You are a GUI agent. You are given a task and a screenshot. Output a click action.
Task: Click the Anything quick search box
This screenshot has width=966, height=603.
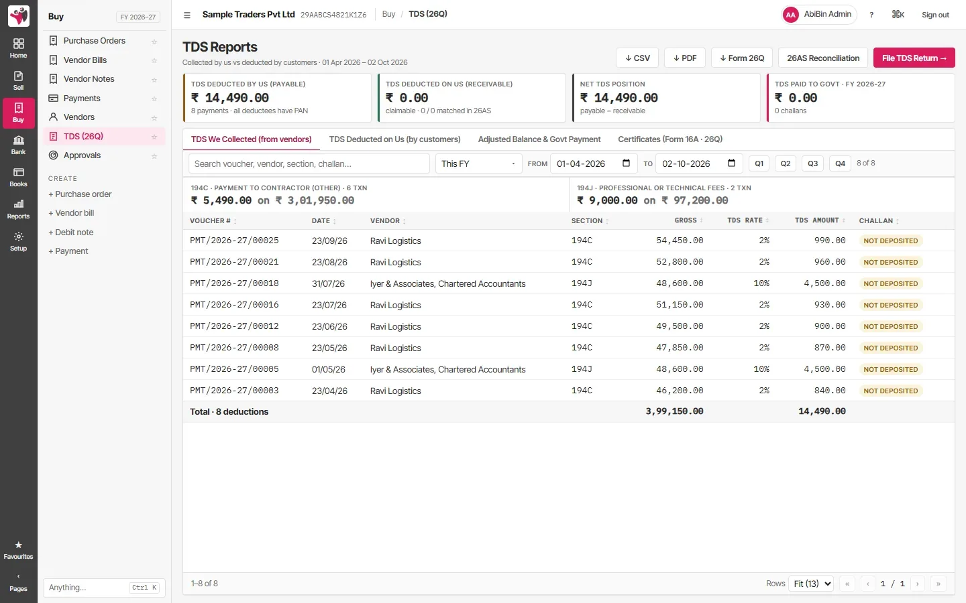point(104,588)
